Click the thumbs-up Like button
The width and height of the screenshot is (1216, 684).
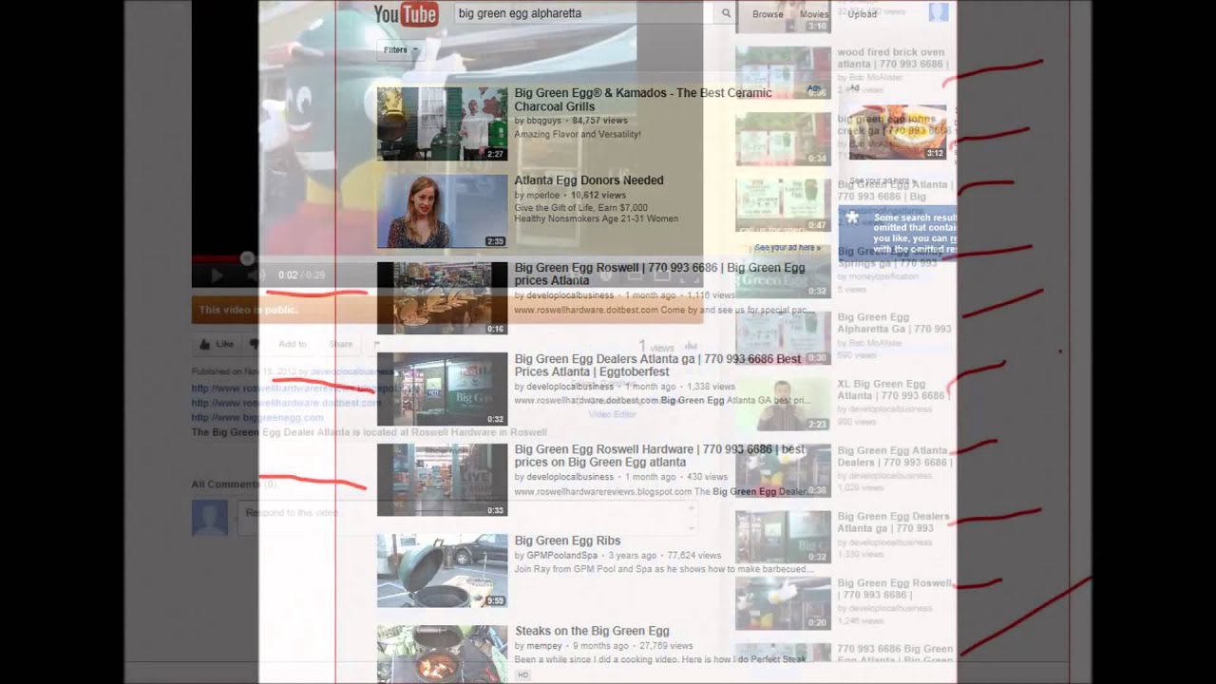pos(217,344)
